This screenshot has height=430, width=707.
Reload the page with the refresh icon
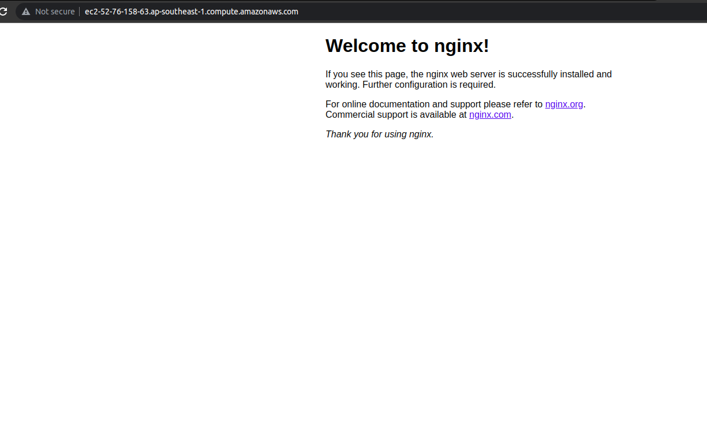click(3, 12)
